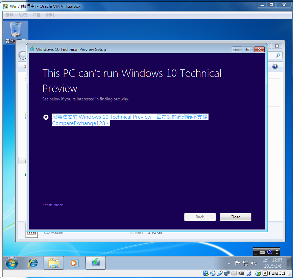Click the Back button in Setup

[x=200, y=217]
